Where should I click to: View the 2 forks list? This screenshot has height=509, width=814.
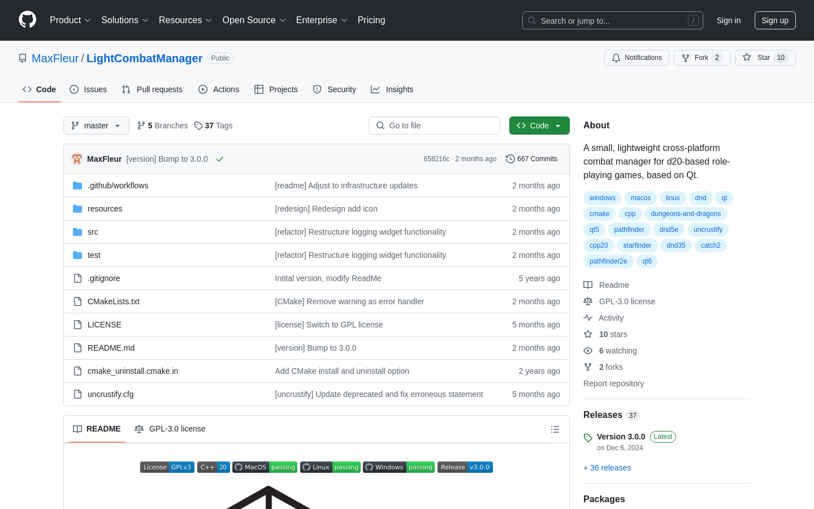(603, 367)
